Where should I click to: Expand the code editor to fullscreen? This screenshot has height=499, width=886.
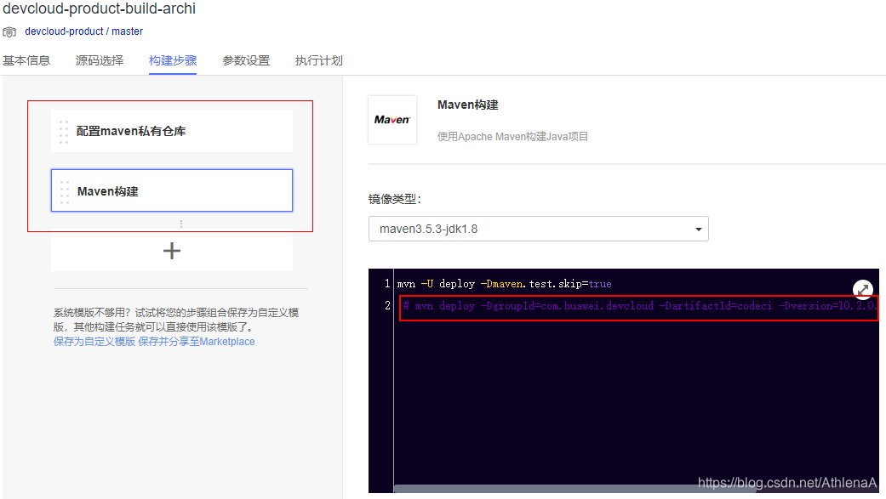point(863,290)
